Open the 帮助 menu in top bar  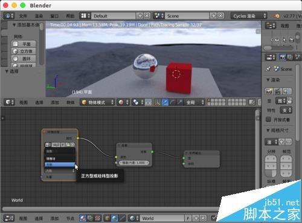tap(70, 16)
